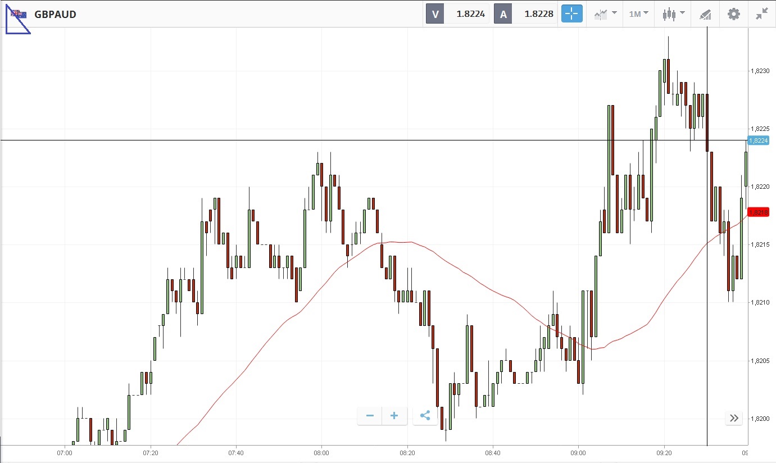Click the 08:20 time axis label
776x463 pixels.
[x=407, y=452]
